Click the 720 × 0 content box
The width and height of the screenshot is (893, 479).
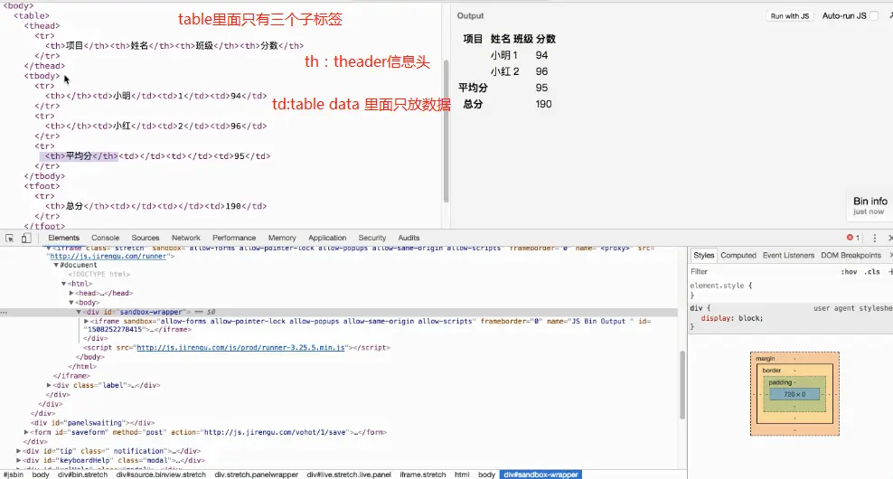[x=794, y=394]
